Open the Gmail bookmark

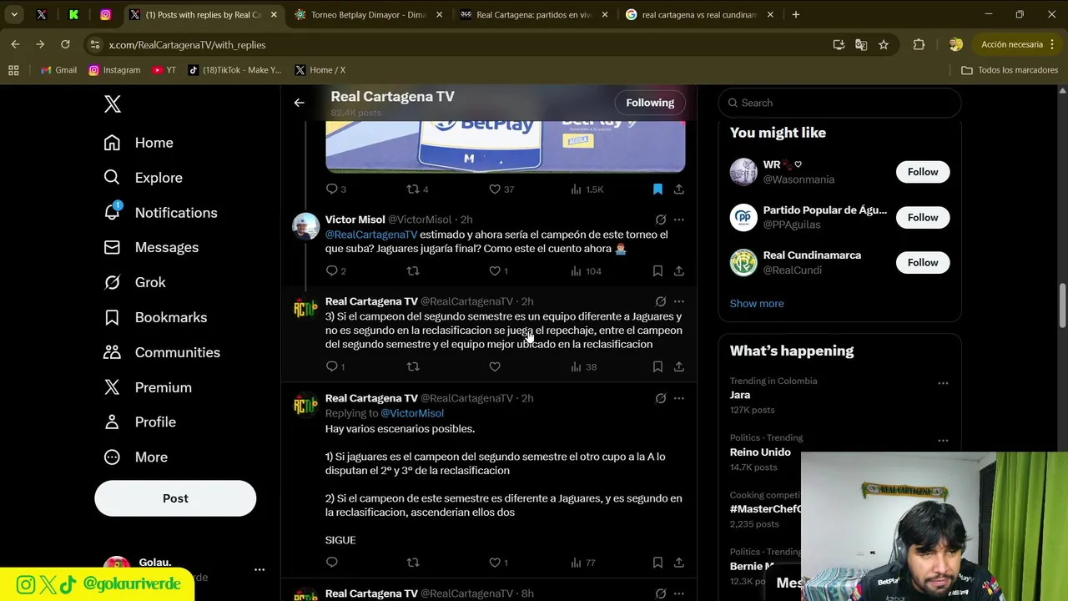58,70
